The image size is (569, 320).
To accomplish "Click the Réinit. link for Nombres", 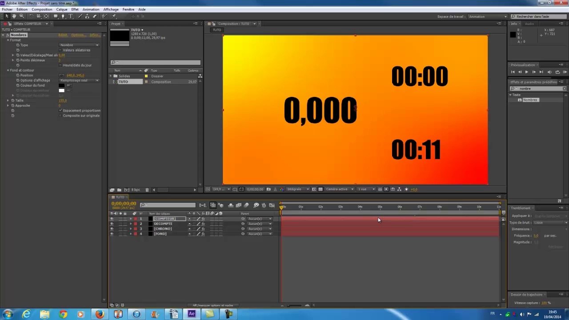I will (x=63, y=35).
